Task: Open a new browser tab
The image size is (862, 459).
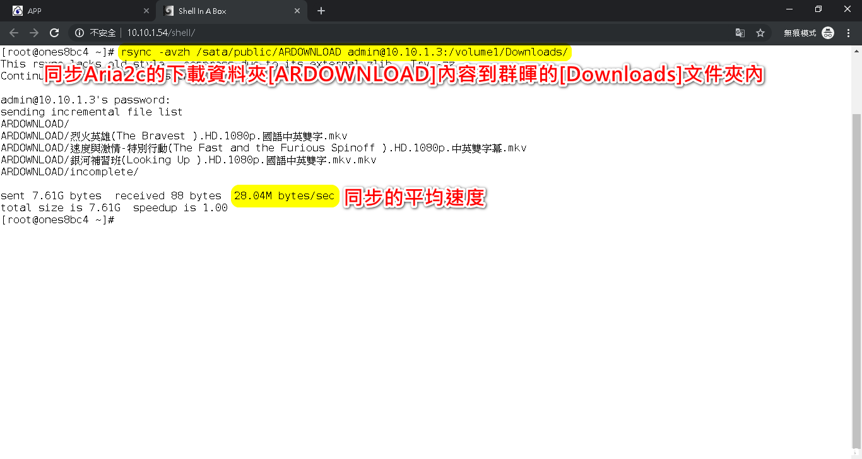Action: (321, 11)
